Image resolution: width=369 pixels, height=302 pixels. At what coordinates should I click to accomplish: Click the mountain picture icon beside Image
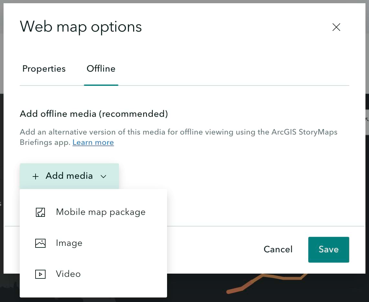pos(40,243)
